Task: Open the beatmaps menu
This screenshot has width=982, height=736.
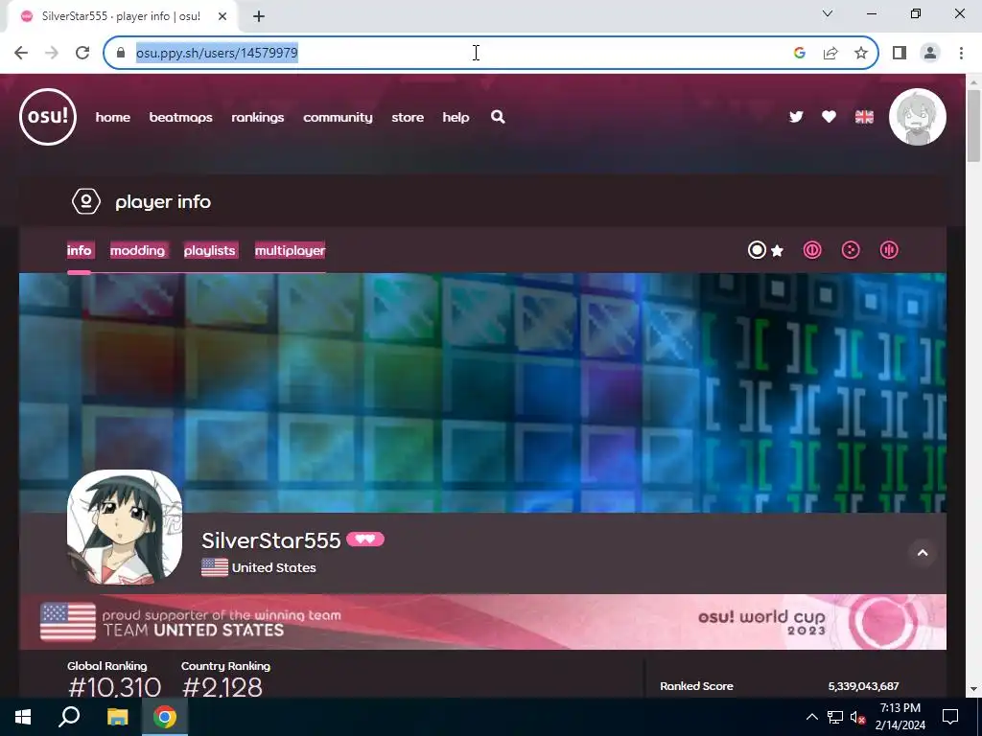Action: 180,117
